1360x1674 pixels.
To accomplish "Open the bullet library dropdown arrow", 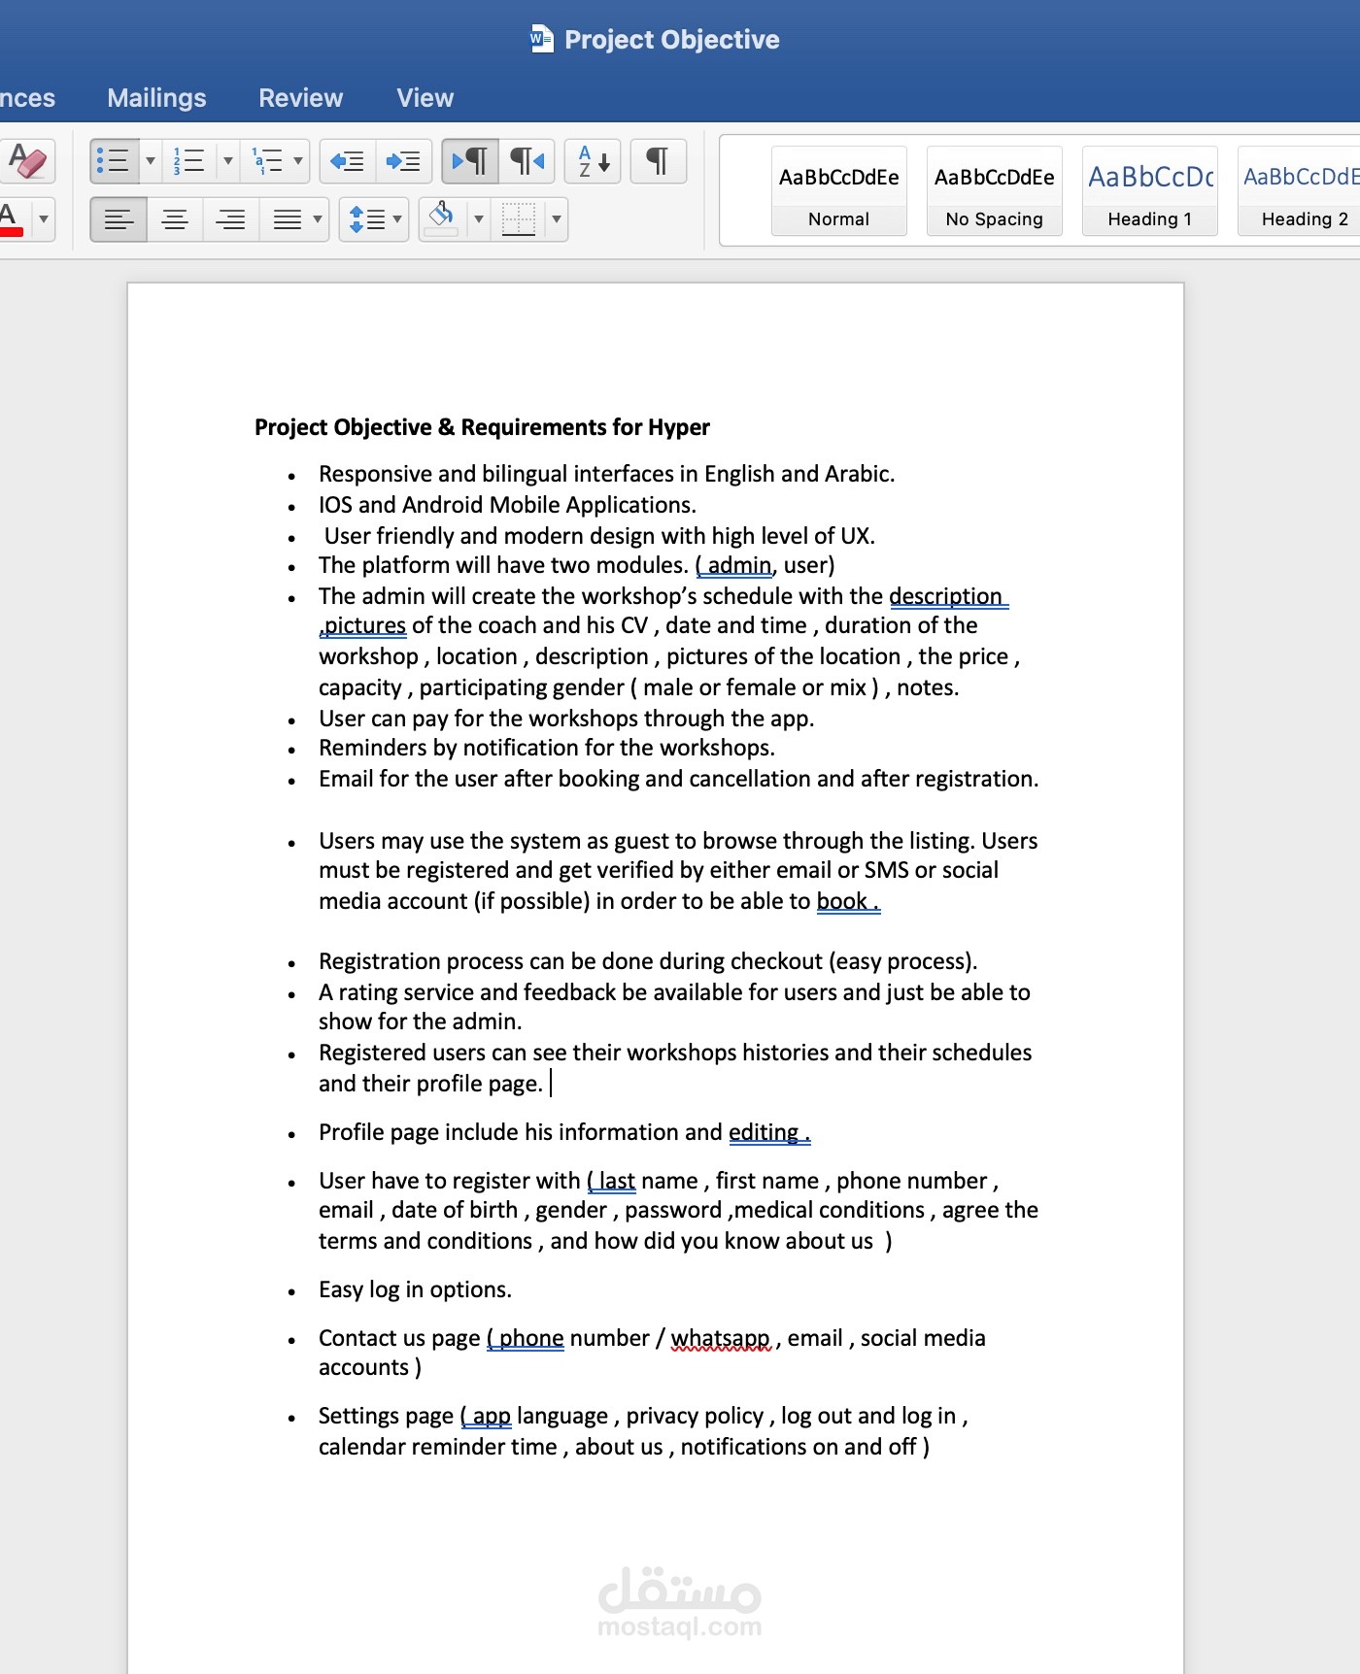I will [x=151, y=161].
